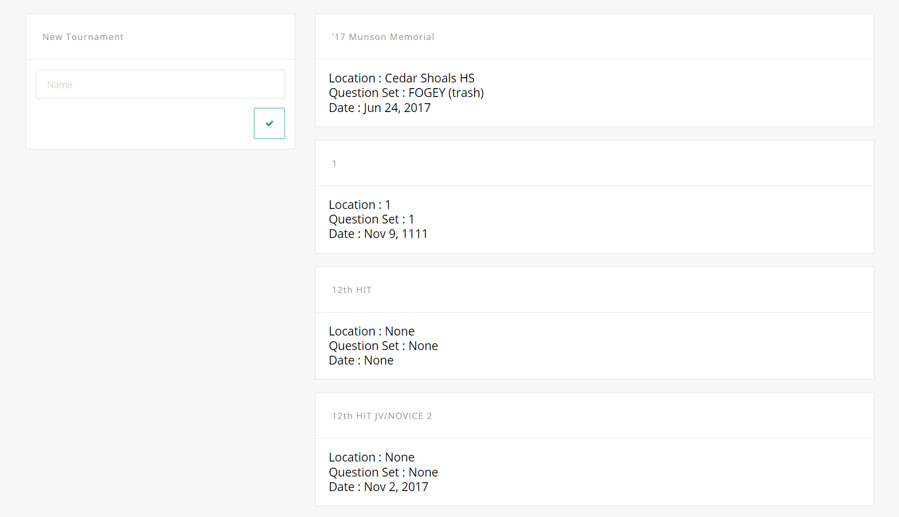Screen dimensions: 899x517
Task: Open the tournament titled 1
Action: pos(334,163)
